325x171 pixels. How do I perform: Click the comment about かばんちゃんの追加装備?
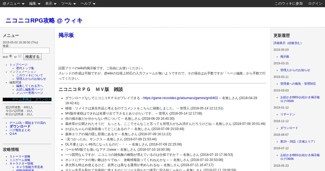click(125, 129)
